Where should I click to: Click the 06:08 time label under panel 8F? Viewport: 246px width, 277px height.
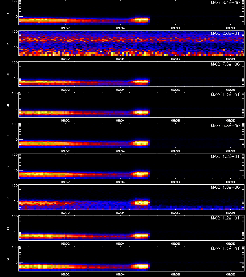230,244
